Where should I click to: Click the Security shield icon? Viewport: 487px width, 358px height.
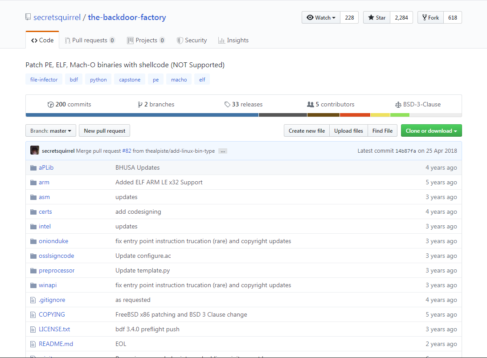180,41
